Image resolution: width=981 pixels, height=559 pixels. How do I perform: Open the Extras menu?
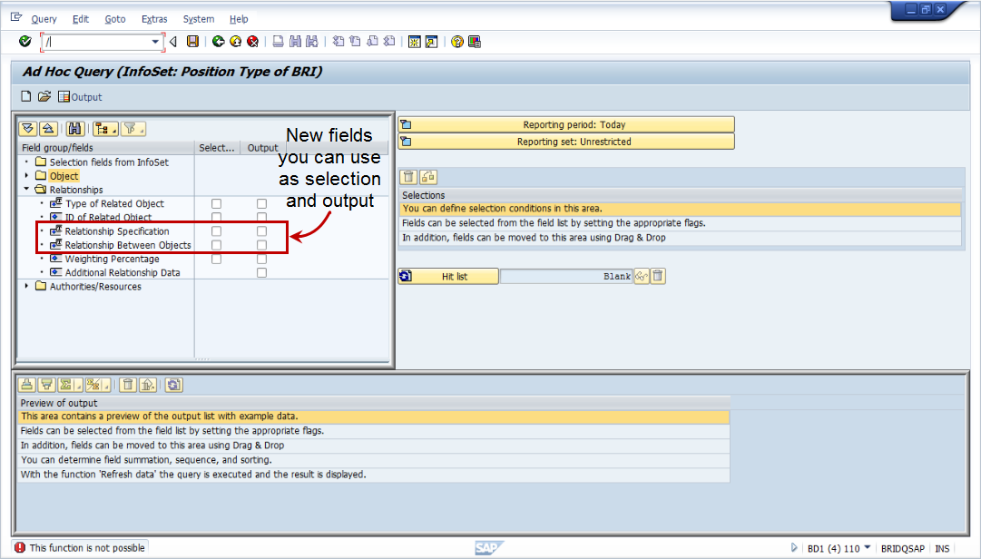pos(154,19)
